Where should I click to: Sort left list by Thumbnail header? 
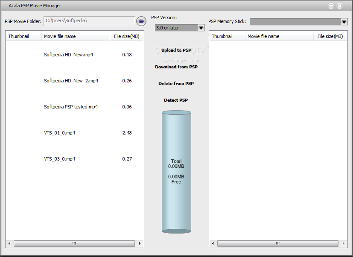[23, 36]
